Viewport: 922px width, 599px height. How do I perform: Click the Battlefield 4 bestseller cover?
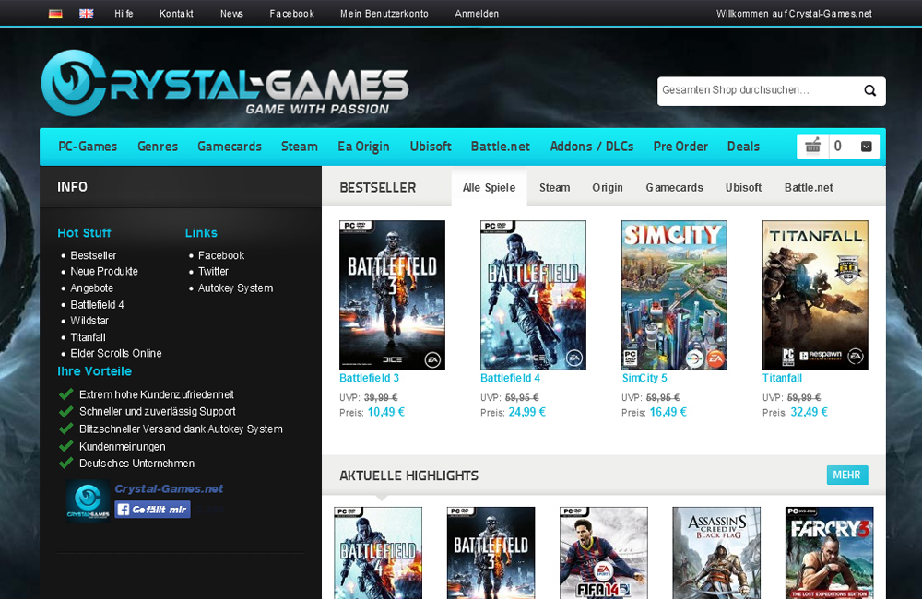pos(533,295)
